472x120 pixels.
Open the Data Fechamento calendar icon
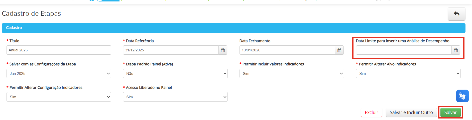coord(339,50)
